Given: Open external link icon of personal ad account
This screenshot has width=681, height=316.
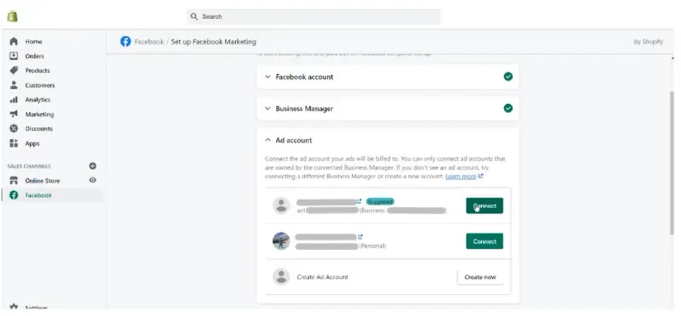Looking at the screenshot, I should [360, 236].
